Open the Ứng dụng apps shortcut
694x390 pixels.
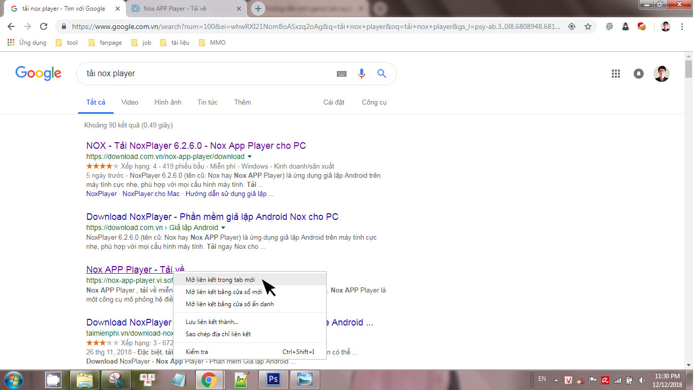pyautogui.click(x=27, y=43)
